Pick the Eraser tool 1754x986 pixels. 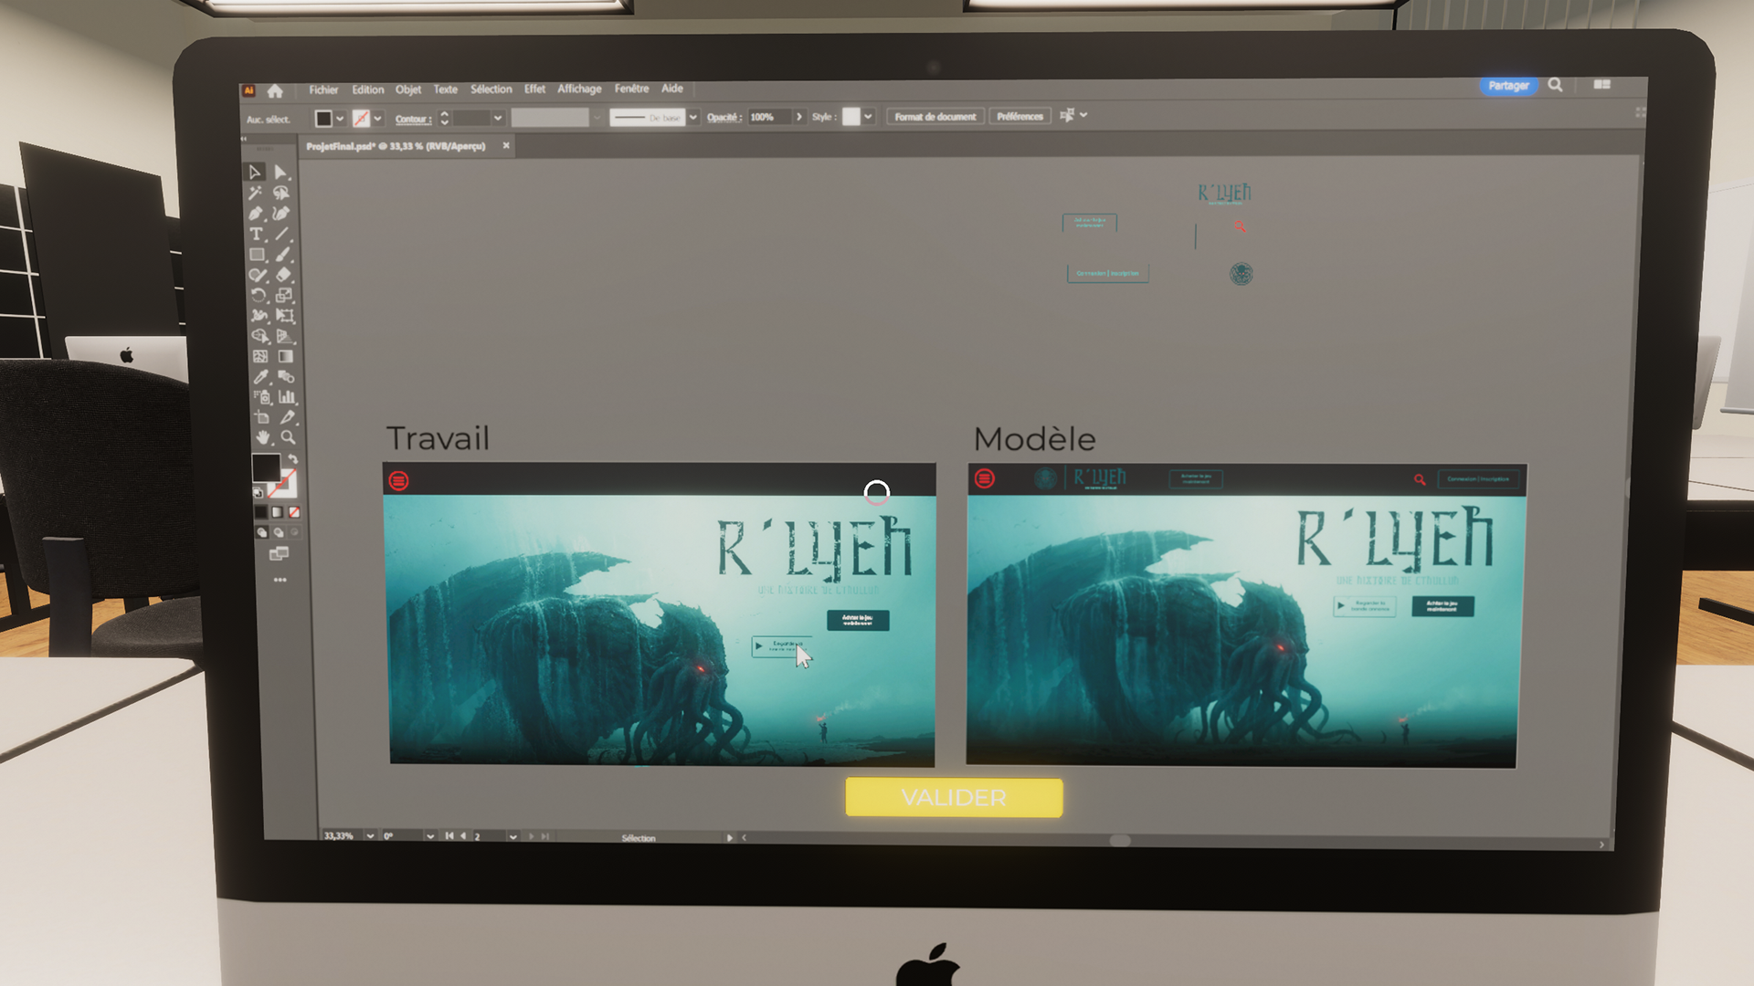point(284,275)
